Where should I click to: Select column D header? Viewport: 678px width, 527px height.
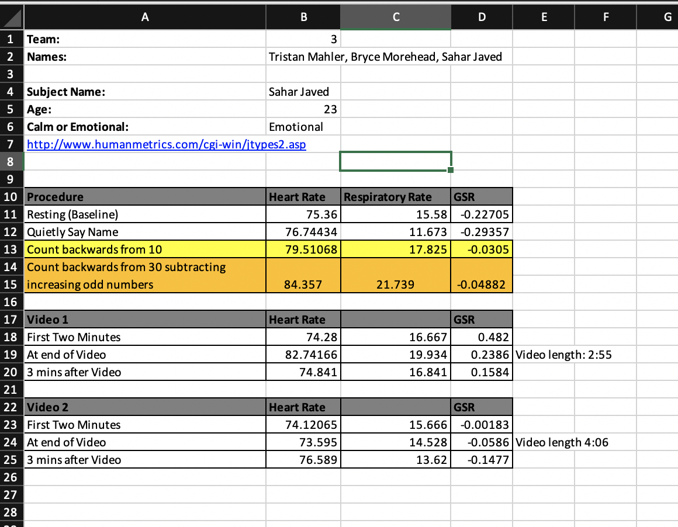pos(482,18)
